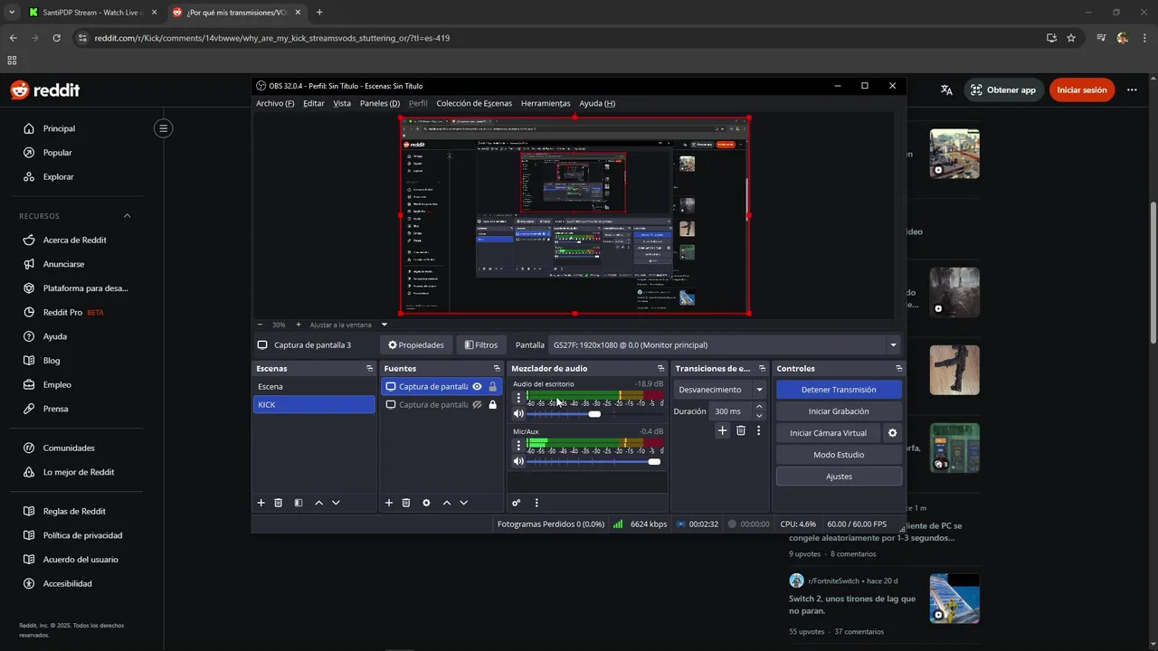Open OBS Editar menu
Screen dimensions: 1158x651
[314, 103]
